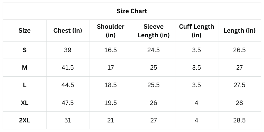
Task: Click the Size Chart title
Action: [x=132, y=11]
